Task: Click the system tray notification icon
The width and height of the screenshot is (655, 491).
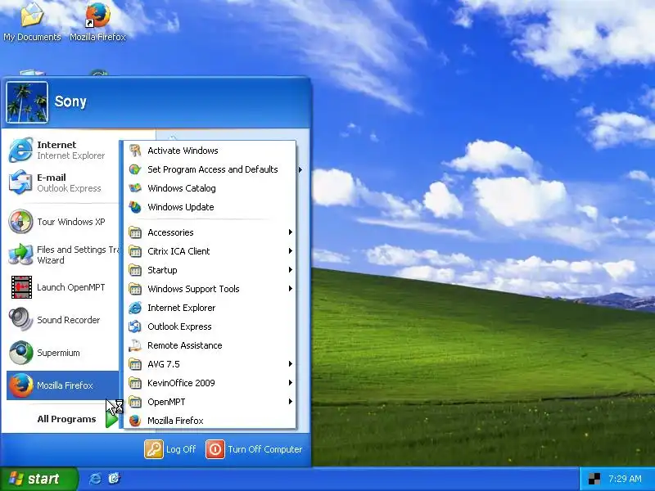Action: click(x=594, y=479)
